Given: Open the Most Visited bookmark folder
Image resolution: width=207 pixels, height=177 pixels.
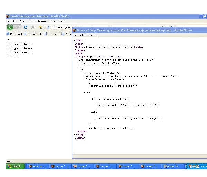Looking at the screenshot, I should (x=14, y=34).
